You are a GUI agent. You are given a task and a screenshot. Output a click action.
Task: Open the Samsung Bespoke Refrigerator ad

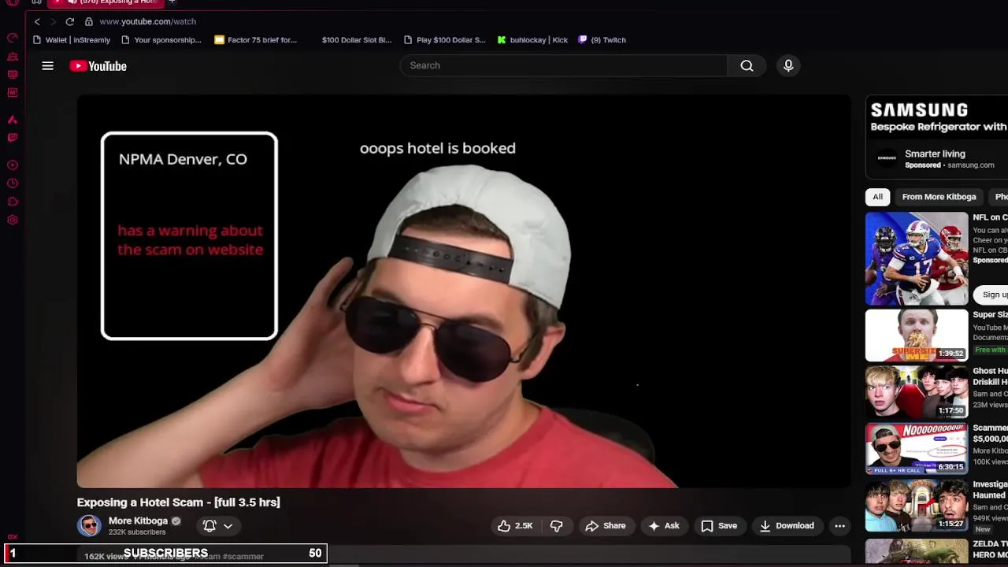(x=936, y=119)
